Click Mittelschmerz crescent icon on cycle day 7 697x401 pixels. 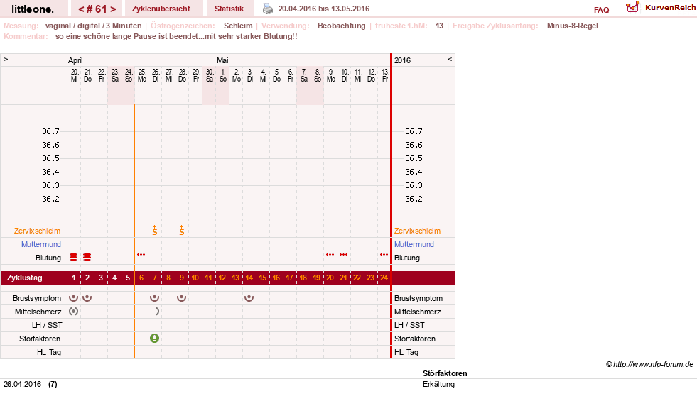pos(156,312)
